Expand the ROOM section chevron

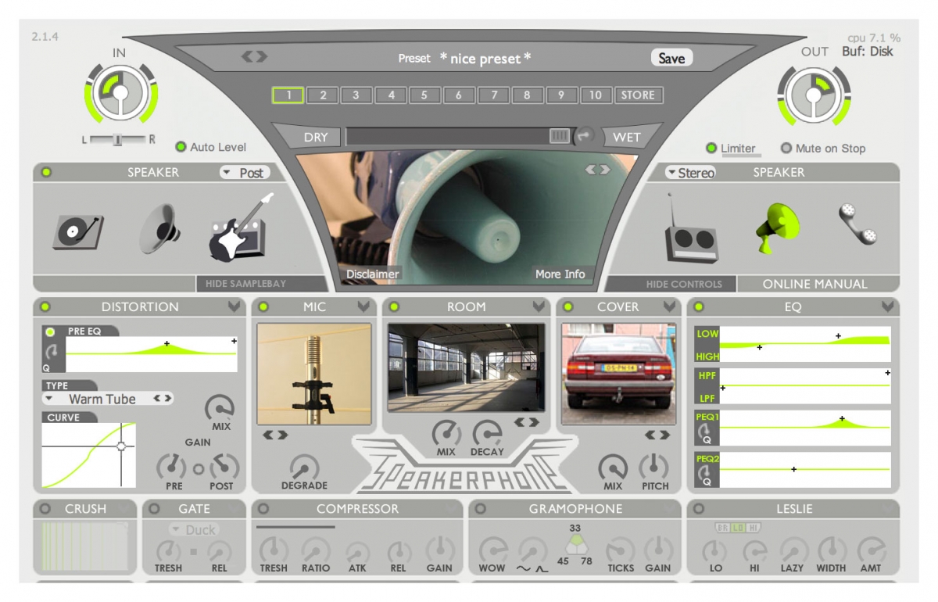pyautogui.click(x=539, y=306)
